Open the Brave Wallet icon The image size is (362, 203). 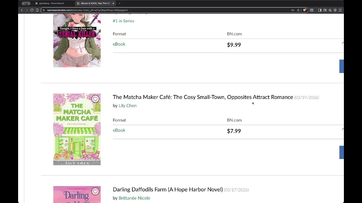325,10
